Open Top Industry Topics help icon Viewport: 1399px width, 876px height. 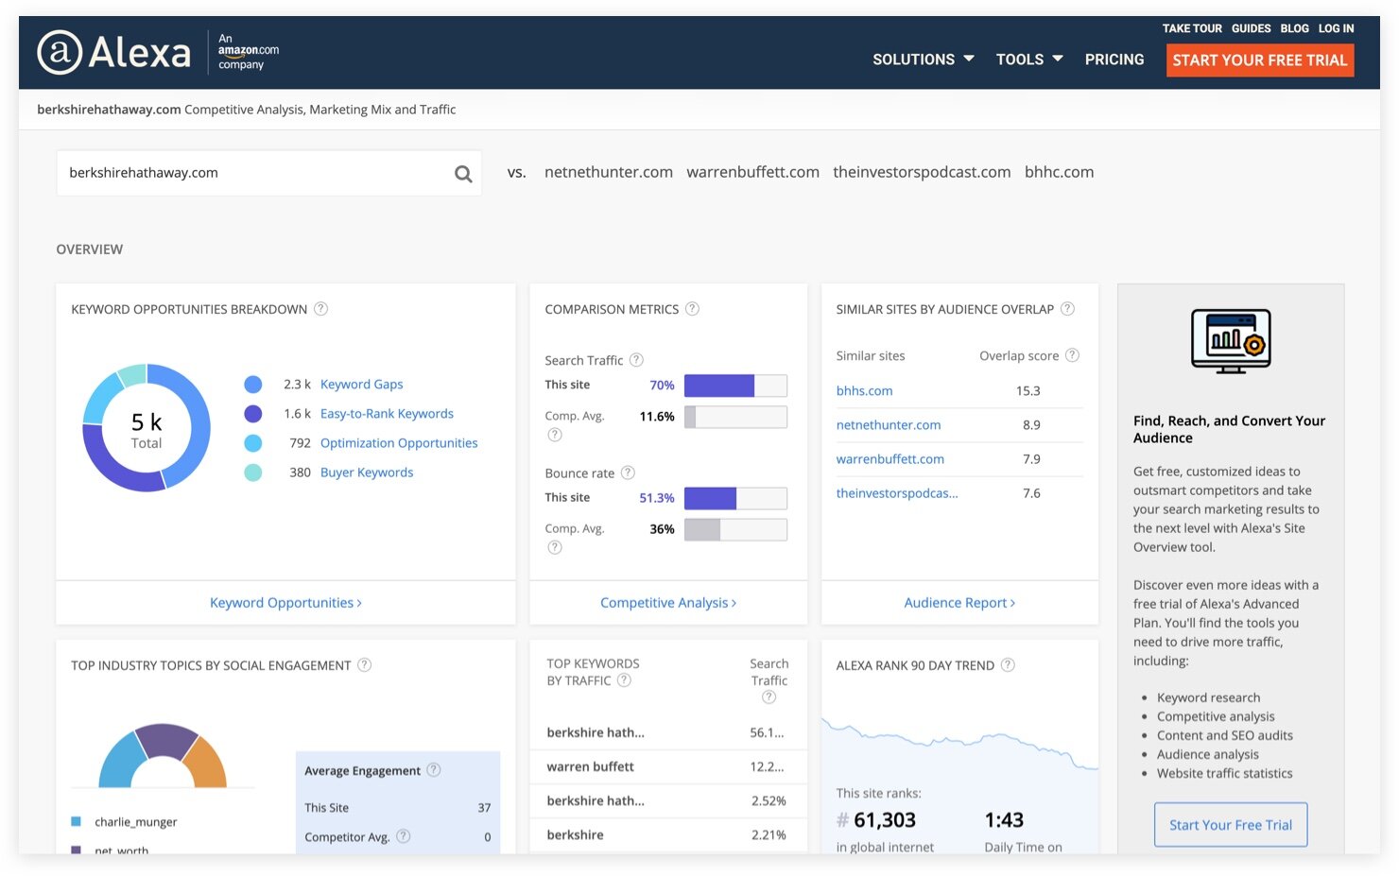tap(364, 665)
